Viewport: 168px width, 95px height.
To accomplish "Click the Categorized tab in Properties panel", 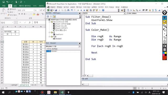I will pos(55,49).
